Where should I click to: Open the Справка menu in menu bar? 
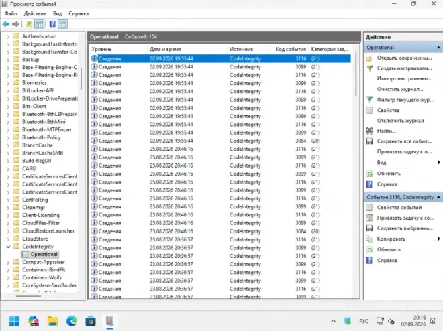(x=79, y=13)
